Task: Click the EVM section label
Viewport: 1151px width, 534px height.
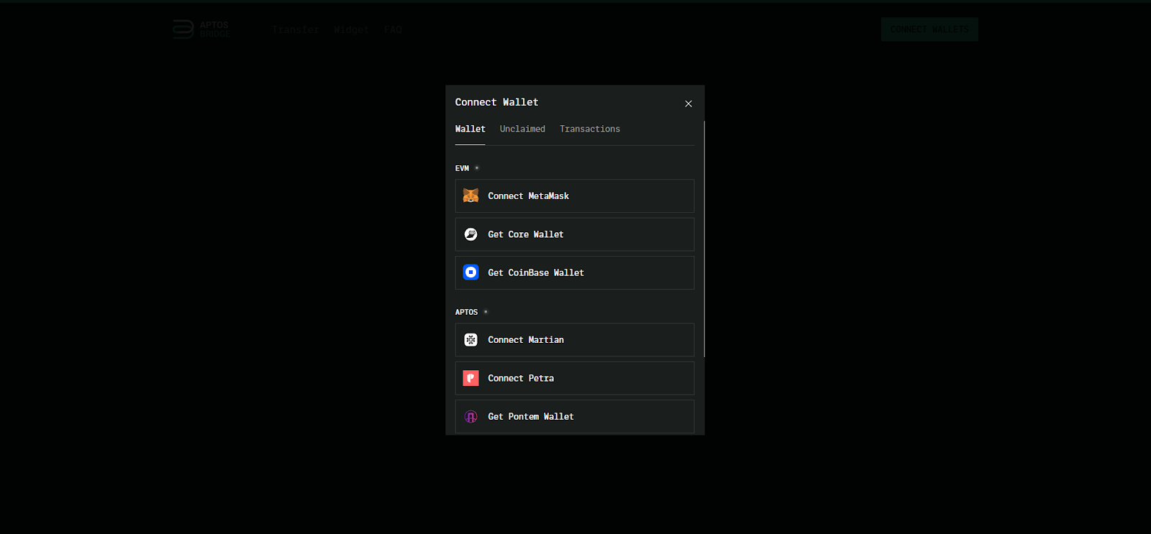Action: (x=462, y=168)
